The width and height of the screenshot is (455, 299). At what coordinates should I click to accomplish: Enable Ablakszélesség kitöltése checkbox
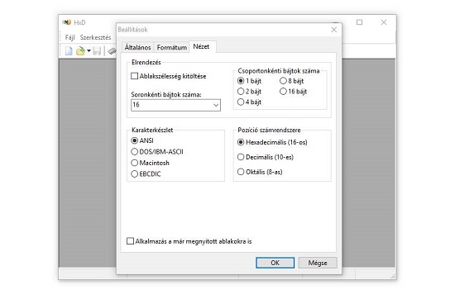[134, 76]
